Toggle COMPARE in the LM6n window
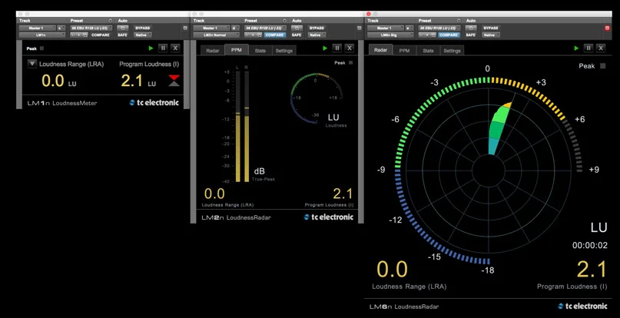 [449, 35]
